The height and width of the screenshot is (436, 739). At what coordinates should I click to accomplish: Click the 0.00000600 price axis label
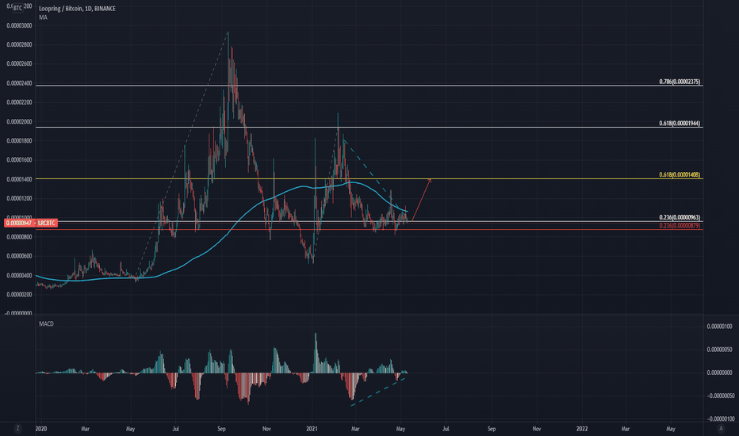point(19,256)
